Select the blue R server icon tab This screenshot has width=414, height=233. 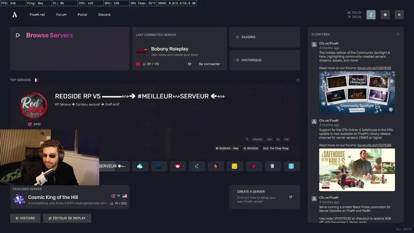[197, 166]
